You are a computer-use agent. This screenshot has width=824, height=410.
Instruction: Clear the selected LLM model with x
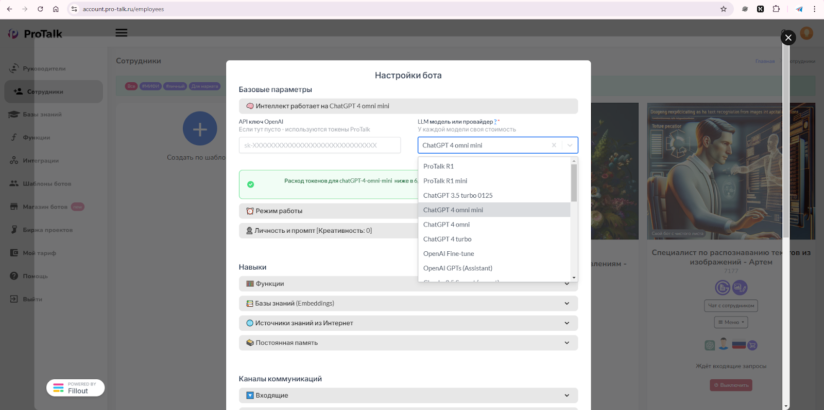tap(554, 145)
